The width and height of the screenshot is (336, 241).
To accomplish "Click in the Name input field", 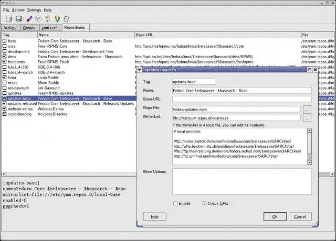I will click(x=241, y=91).
